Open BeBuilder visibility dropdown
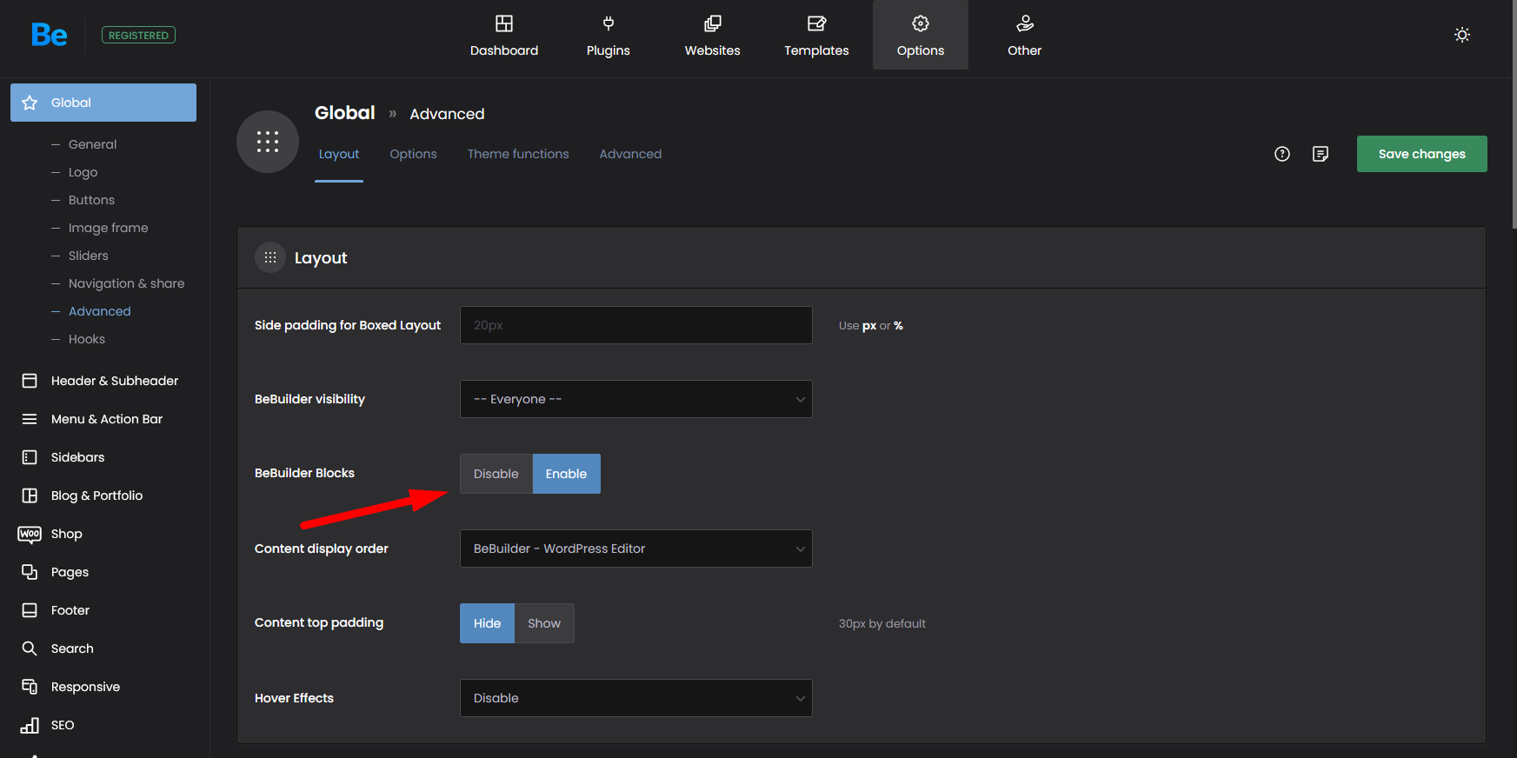Image resolution: width=1517 pixels, height=758 pixels. [x=636, y=399]
